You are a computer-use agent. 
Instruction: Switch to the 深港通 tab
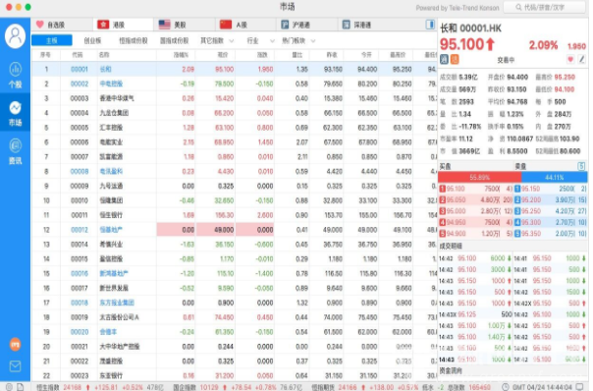pyautogui.click(x=369, y=25)
